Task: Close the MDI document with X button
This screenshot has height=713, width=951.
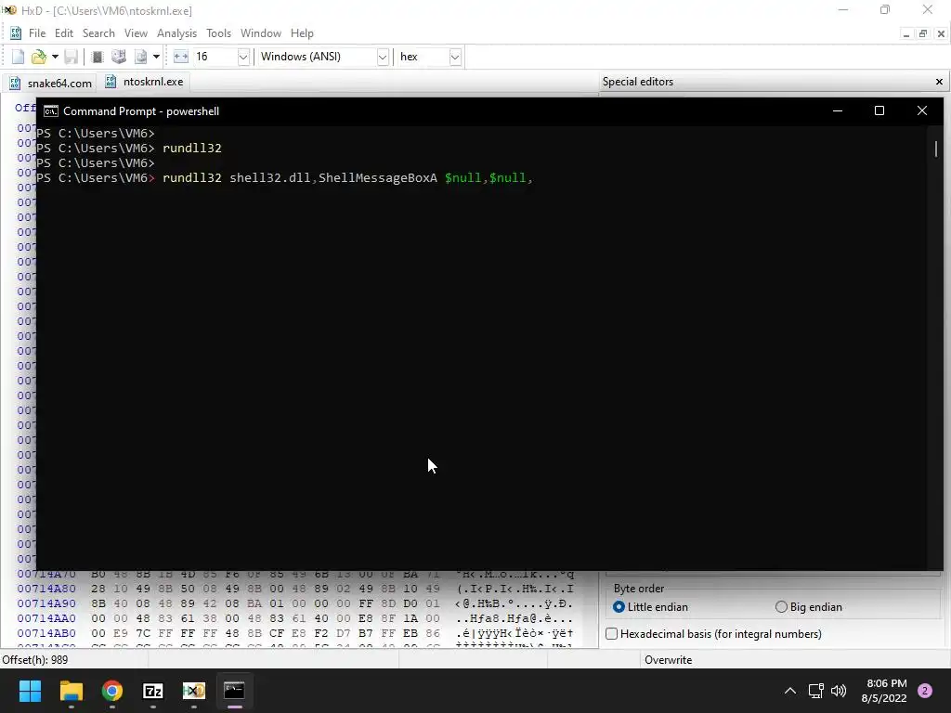Action: (x=941, y=34)
